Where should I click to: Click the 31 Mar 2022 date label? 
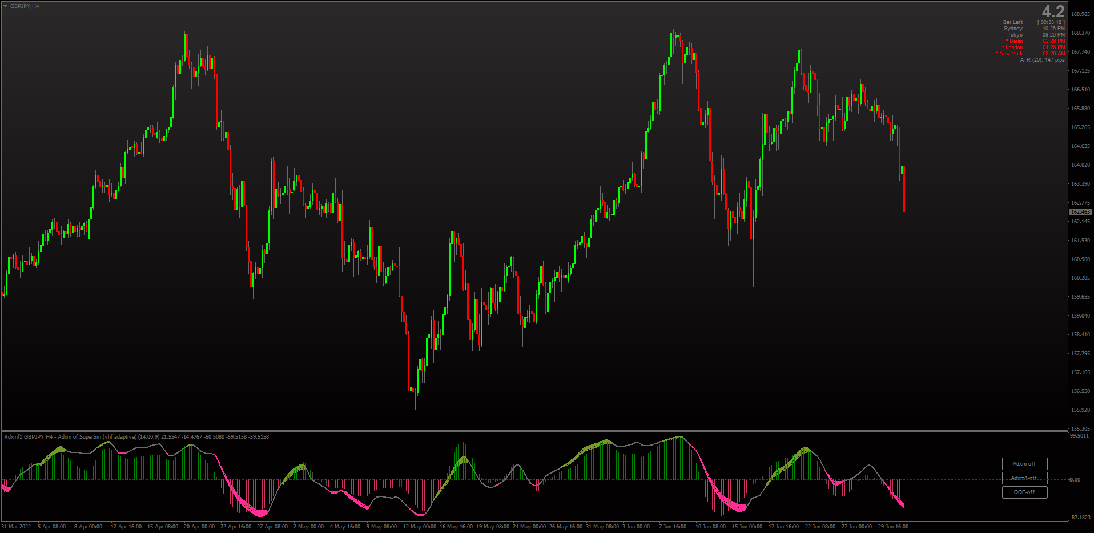click(x=17, y=527)
